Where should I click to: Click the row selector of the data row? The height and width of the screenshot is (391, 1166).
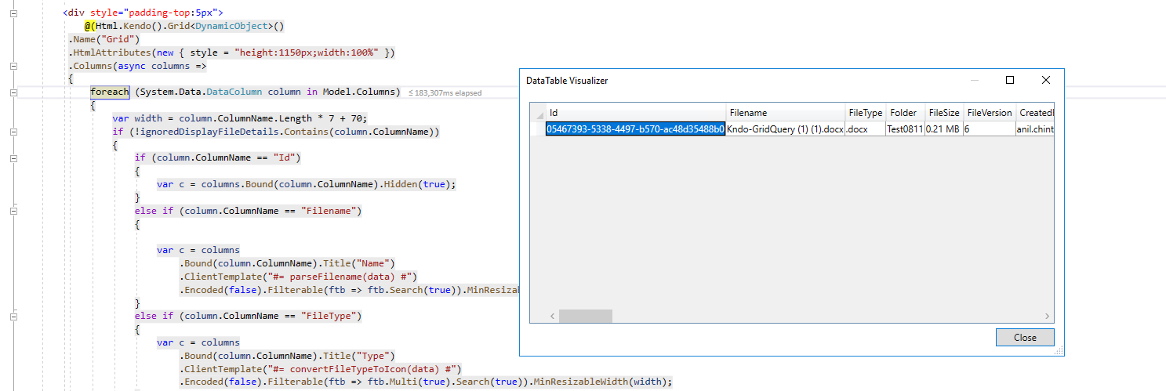coord(538,129)
